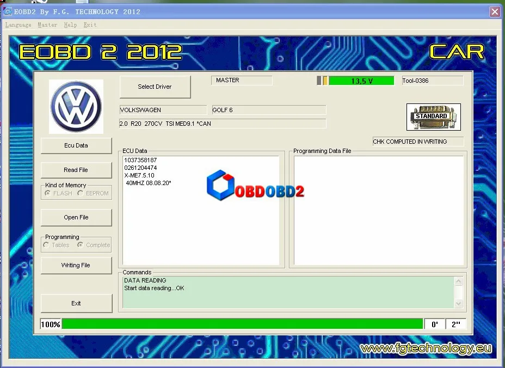505x368 pixels.
Task: Click the Volkswagen logo image
Action: [x=76, y=106]
